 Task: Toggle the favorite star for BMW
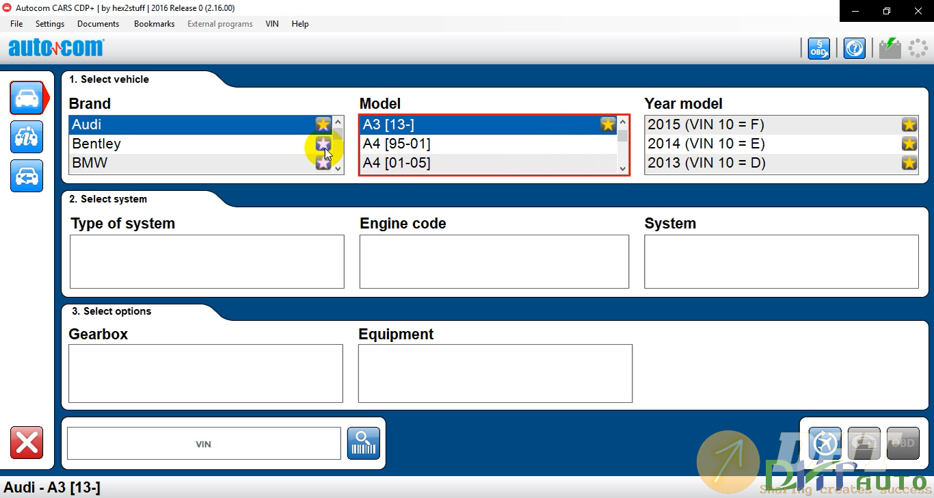click(x=323, y=163)
